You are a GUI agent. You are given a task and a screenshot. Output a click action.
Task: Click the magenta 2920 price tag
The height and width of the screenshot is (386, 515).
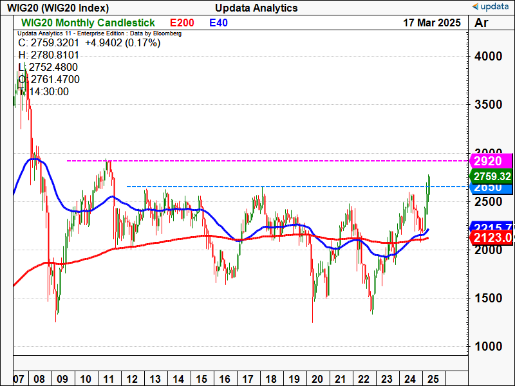(x=491, y=161)
